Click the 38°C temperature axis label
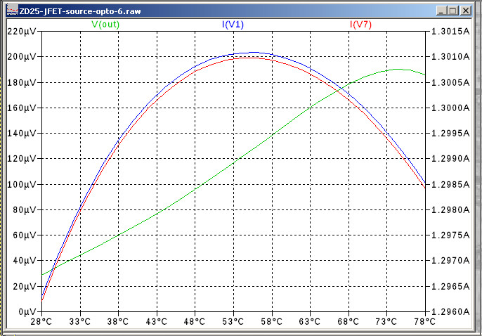This screenshot has height=336, width=482. click(x=118, y=321)
